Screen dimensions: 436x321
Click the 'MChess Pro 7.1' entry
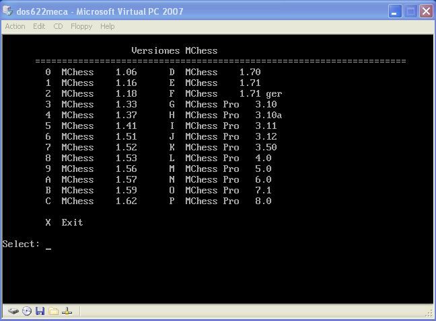(220, 190)
